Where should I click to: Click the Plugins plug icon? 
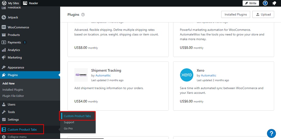(4, 75)
